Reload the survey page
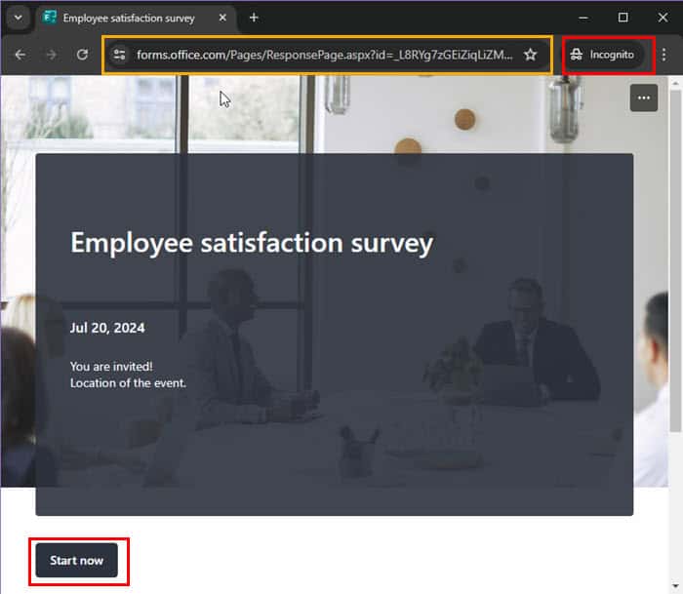Screen dimensions: 683x594 click(82, 55)
